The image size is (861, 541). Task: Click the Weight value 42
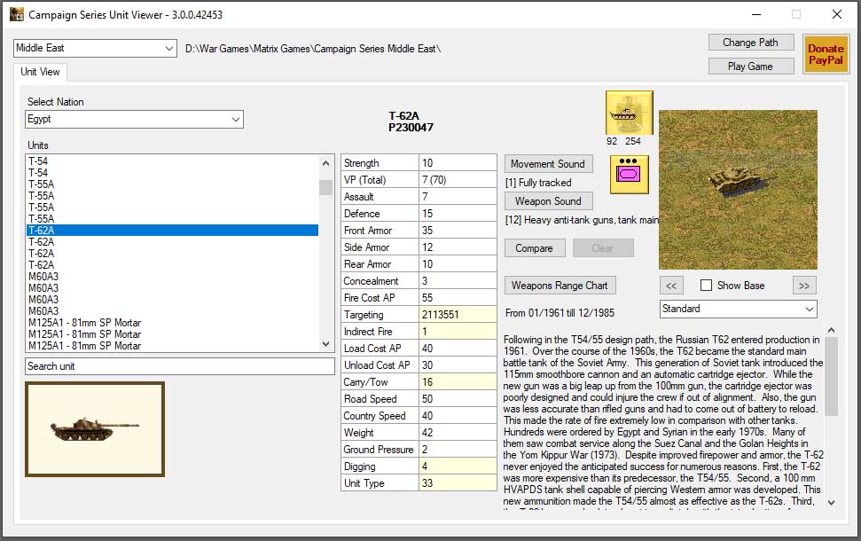pos(458,432)
